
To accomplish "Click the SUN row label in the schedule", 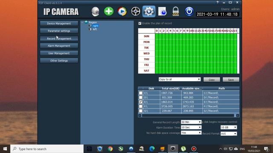I will (146, 36).
